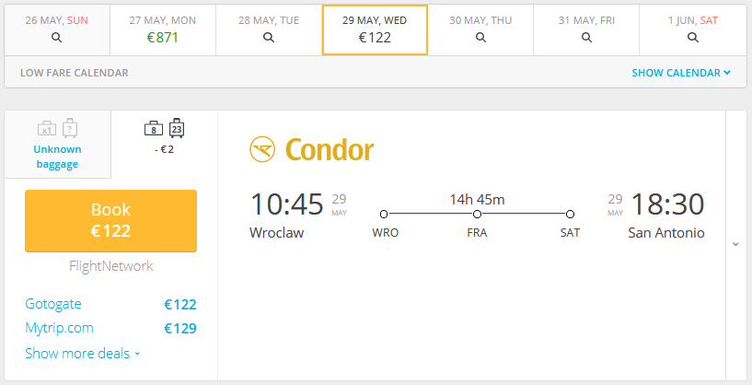The height and width of the screenshot is (385, 752).
Task: Select the 29 May Wednesday €122 tab
Action: point(375,29)
